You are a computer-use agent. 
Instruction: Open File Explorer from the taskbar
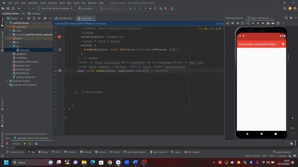84,162
